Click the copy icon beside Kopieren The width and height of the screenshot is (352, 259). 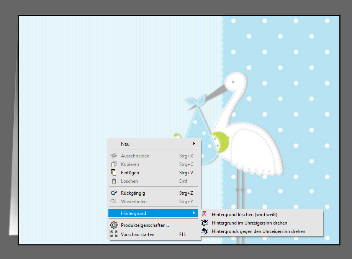[x=114, y=164]
